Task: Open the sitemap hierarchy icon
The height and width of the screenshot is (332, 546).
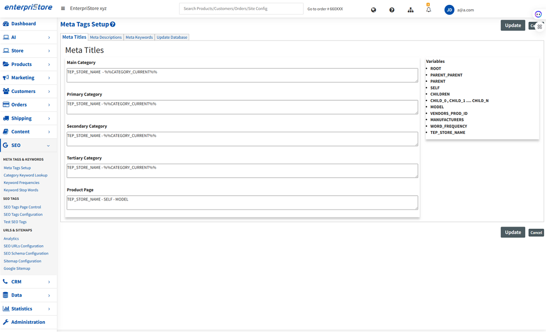Action: point(410,10)
